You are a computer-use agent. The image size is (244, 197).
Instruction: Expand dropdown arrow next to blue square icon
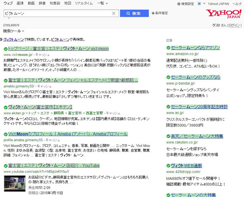pyautogui.click(x=204, y=4)
